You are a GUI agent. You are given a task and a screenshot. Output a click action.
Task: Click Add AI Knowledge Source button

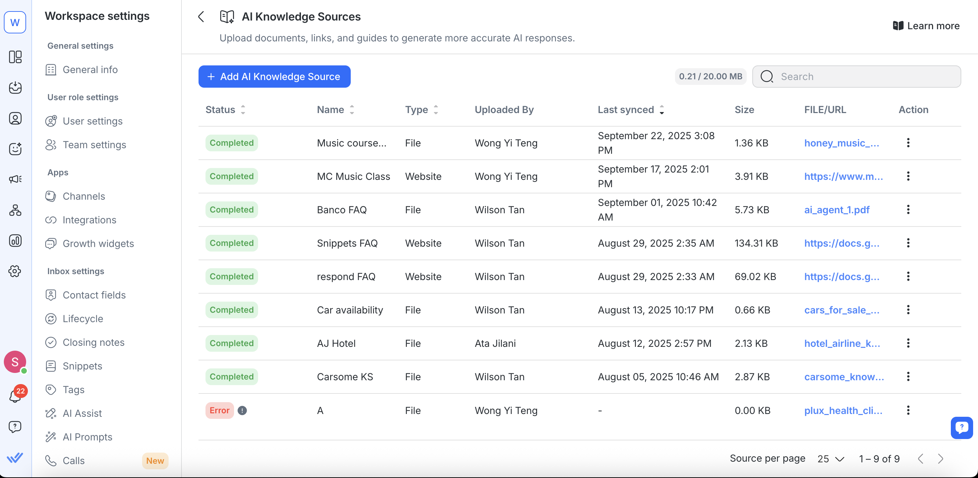point(274,77)
